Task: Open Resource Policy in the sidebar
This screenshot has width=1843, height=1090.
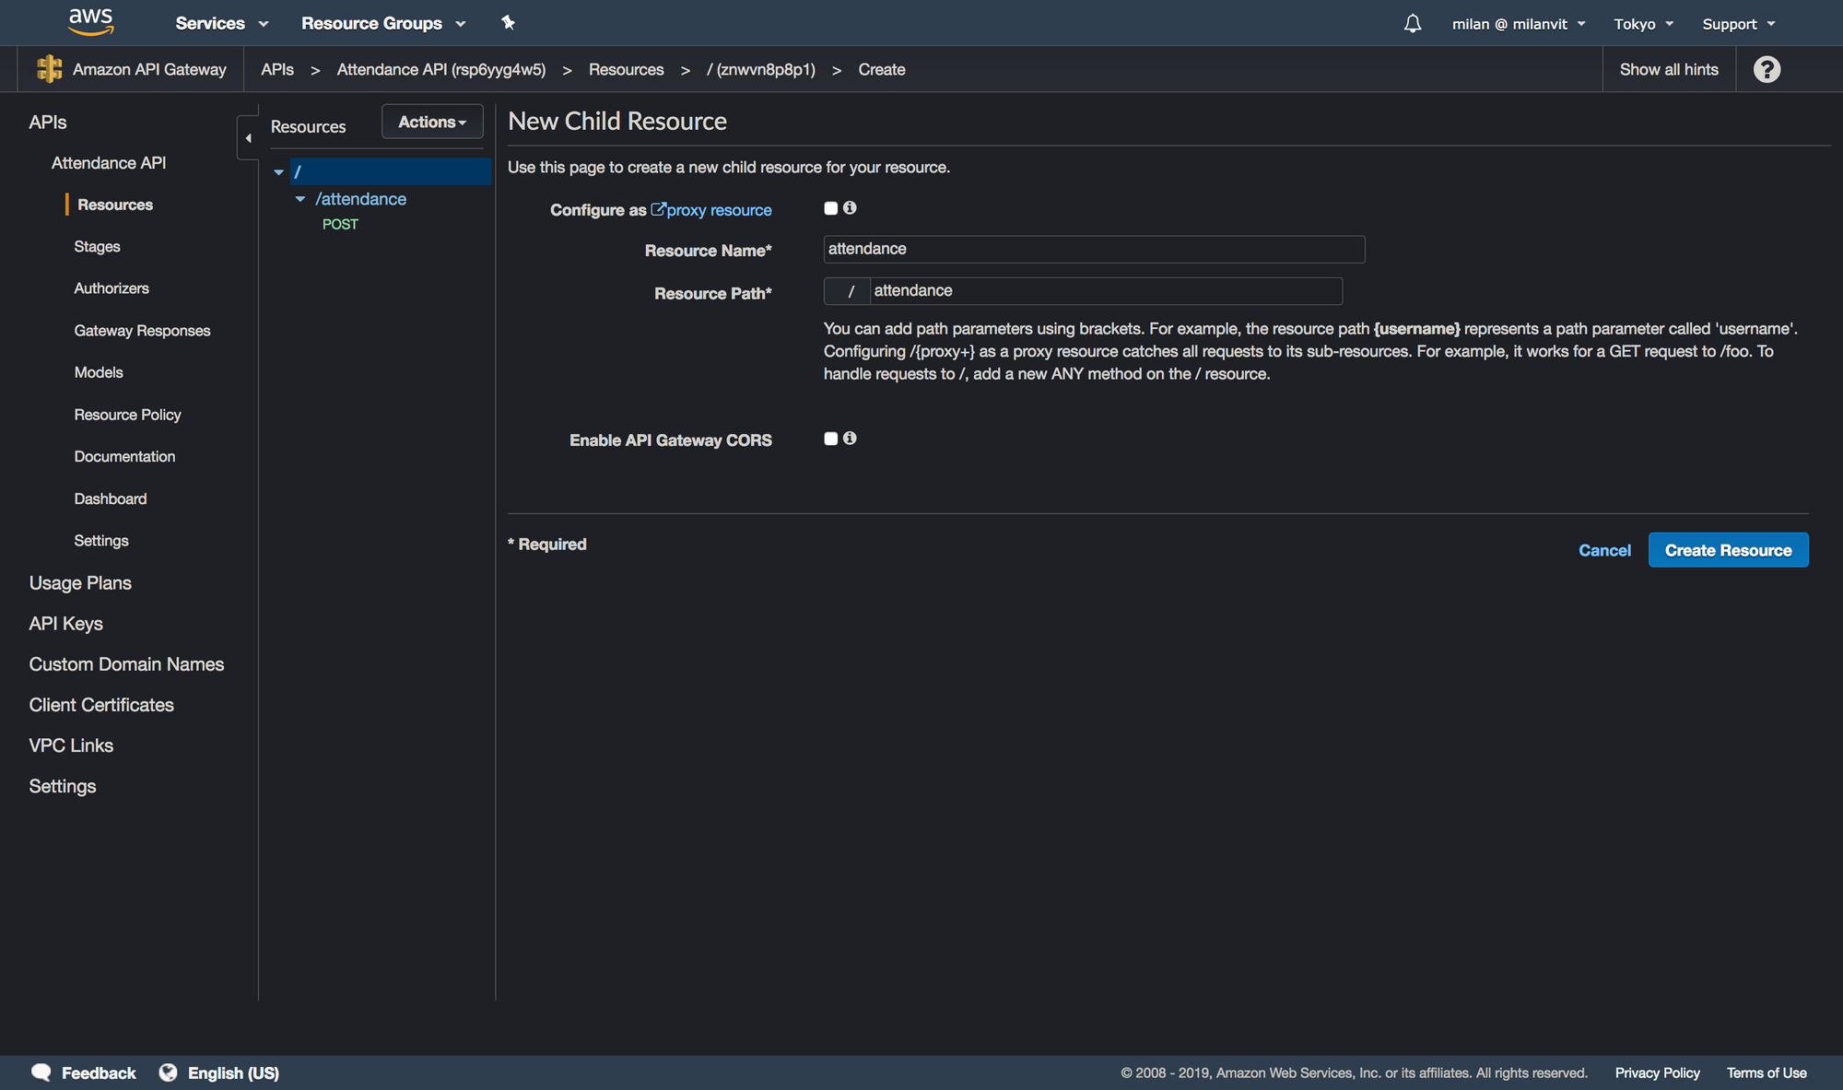Action: [x=127, y=415]
